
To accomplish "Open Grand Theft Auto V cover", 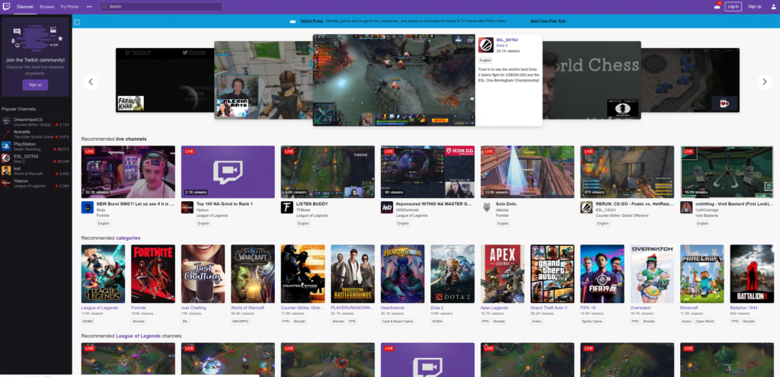I will pos(552,273).
